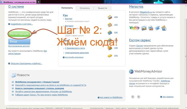Click the vertical page scrollbar
Screen dimensions: 187x109
(x=186, y=56)
